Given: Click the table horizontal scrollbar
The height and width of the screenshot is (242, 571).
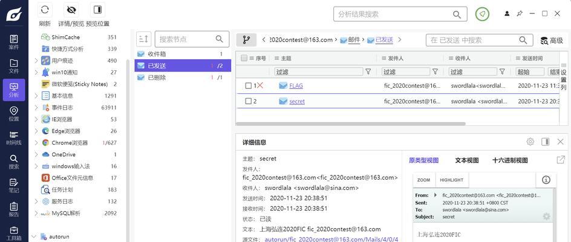Looking at the screenshot, I should tap(351, 124).
